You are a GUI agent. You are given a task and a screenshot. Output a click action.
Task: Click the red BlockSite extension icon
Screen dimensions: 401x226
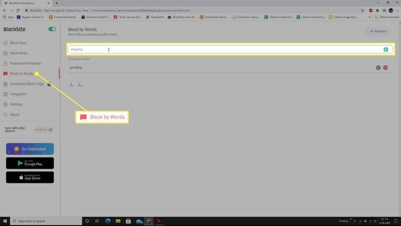click(371, 10)
